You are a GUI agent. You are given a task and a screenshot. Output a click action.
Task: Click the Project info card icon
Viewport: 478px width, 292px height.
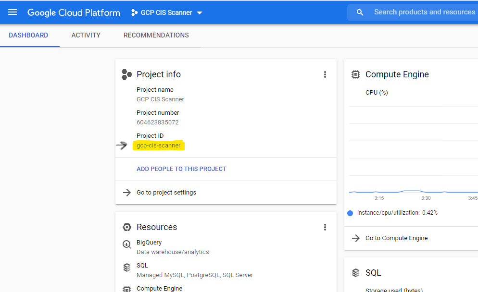tap(126, 74)
